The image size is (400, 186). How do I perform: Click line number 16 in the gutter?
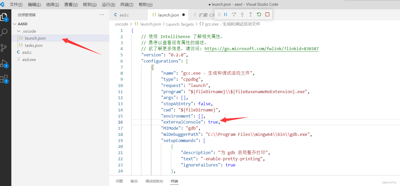[x=120, y=122]
